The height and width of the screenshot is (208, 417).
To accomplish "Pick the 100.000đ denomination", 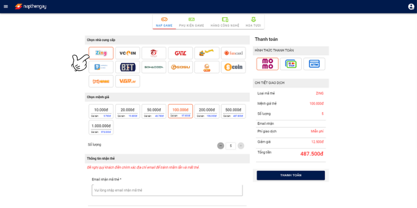I will (180, 111).
